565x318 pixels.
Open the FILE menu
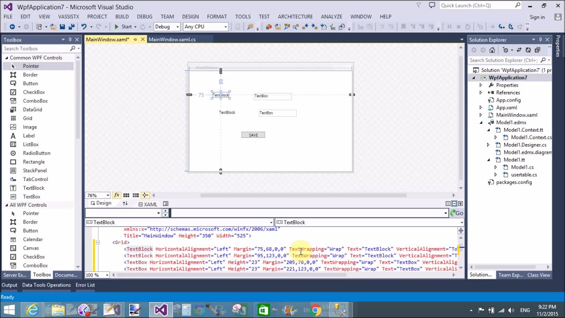(8, 16)
